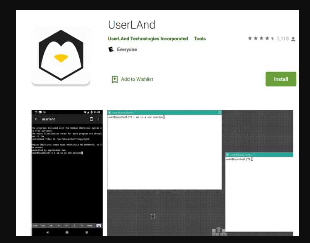Image resolution: width=310 pixels, height=243 pixels.
Task: Tap clipboard icon in phone screenshot toolbar
Action: coord(91,119)
